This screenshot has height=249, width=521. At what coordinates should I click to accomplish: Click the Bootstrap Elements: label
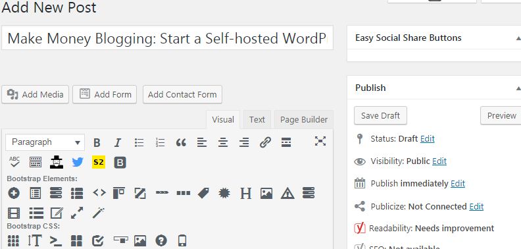pos(42,179)
